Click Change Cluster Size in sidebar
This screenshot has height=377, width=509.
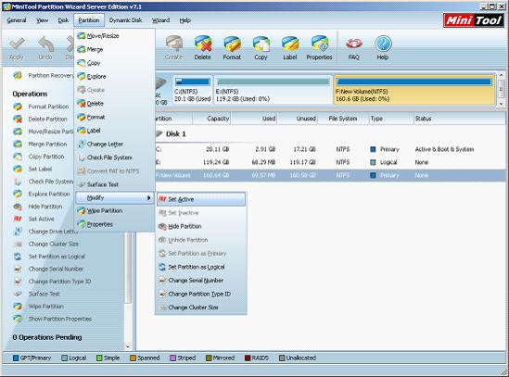[46, 244]
